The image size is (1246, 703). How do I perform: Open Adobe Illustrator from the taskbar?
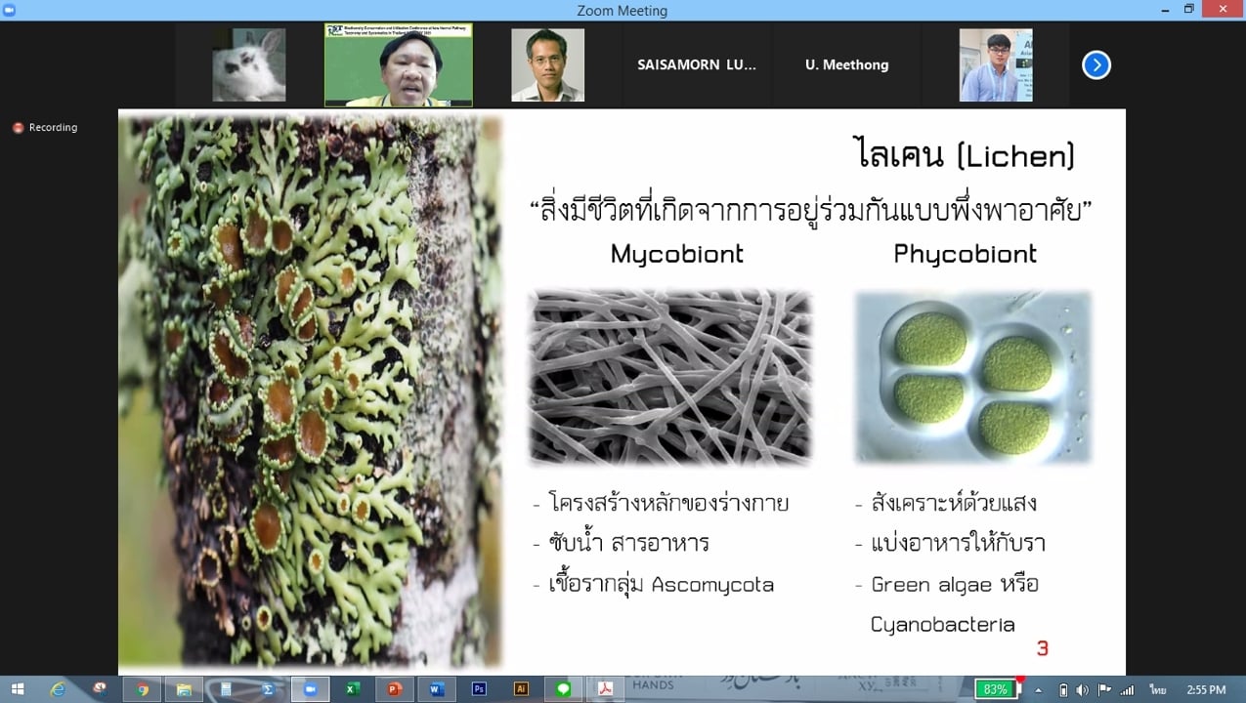click(x=521, y=689)
